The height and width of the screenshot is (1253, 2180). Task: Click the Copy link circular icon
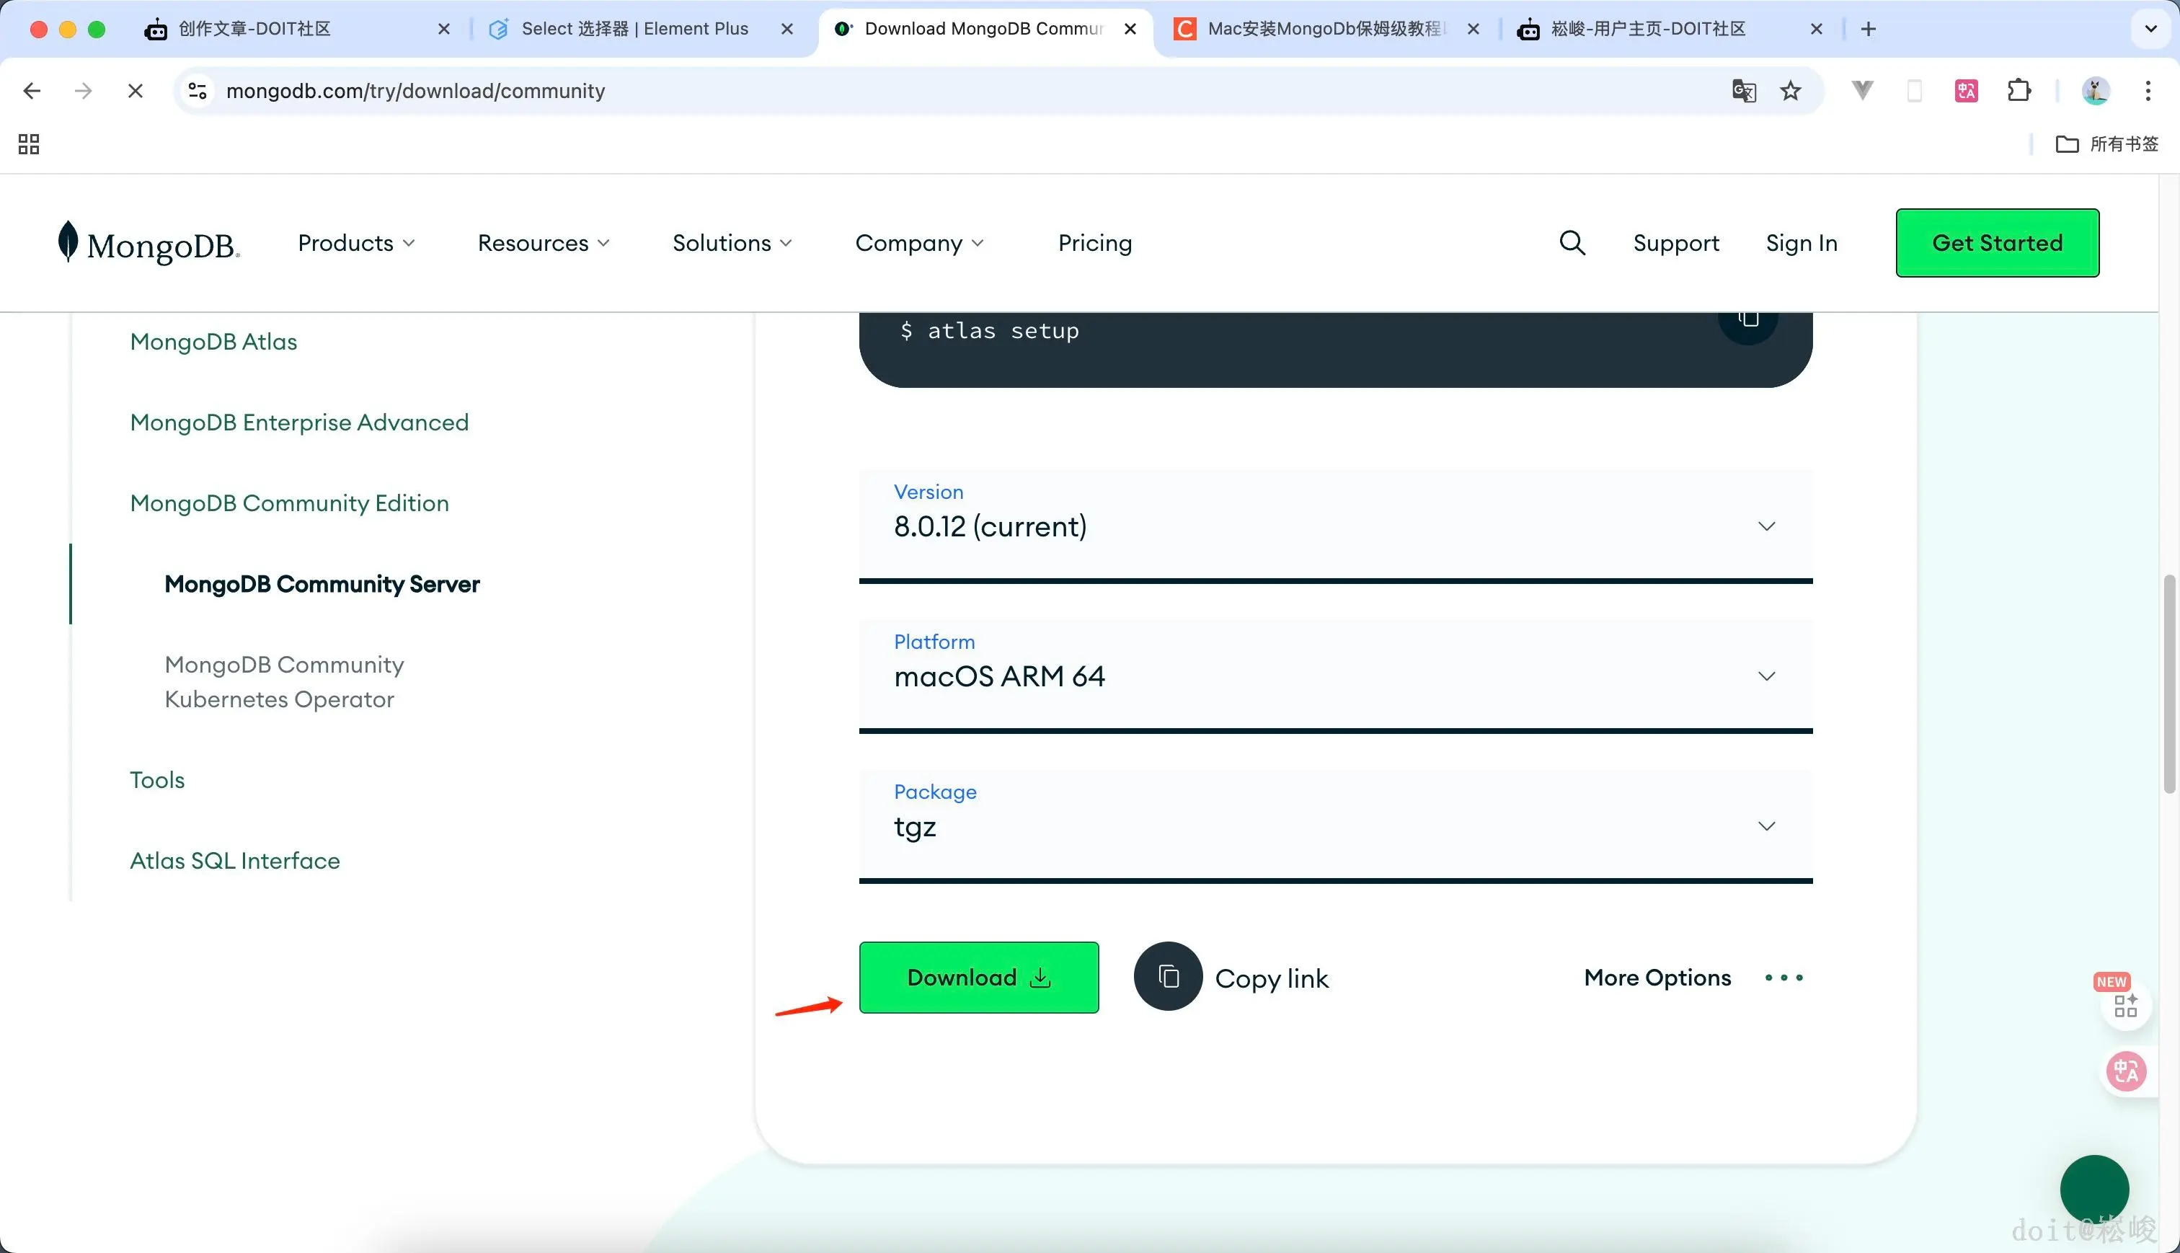[x=1167, y=977]
